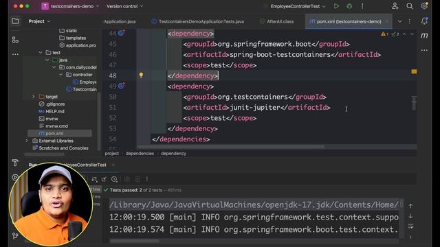The image size is (440, 247).
Task: Open the Build hammer tool window
Action: pyautogui.click(x=15, y=163)
